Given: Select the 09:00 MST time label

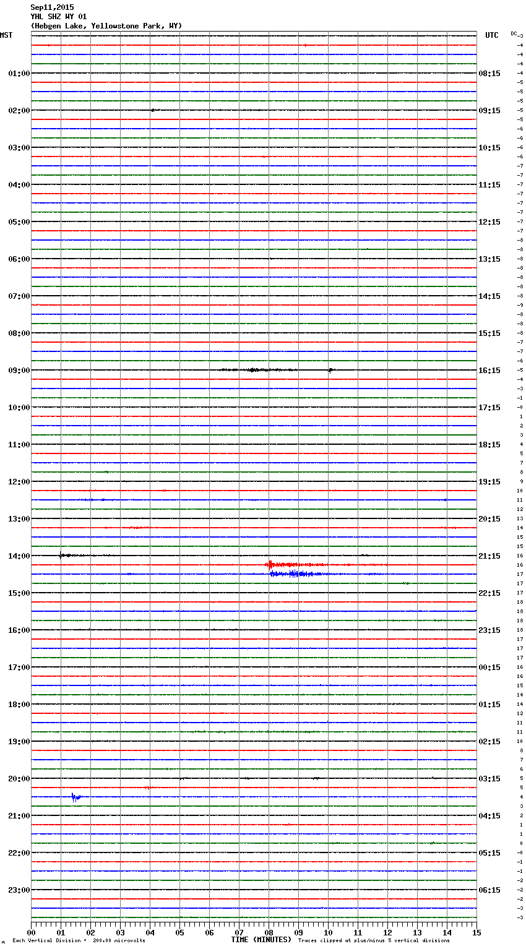Looking at the screenshot, I should pos(19,371).
